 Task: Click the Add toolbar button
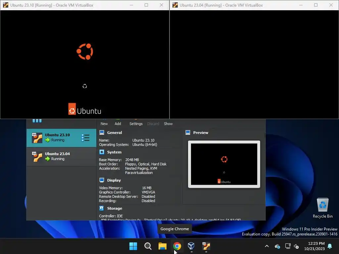(x=118, y=124)
